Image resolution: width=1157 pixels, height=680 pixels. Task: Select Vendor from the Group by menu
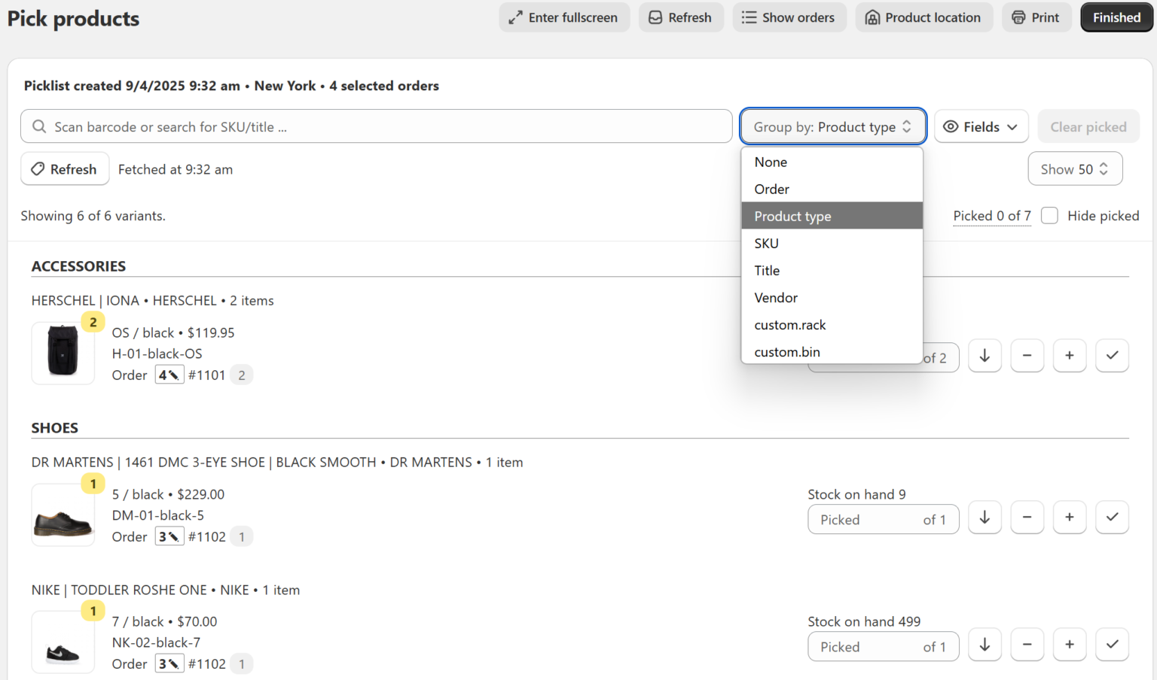[x=775, y=297]
